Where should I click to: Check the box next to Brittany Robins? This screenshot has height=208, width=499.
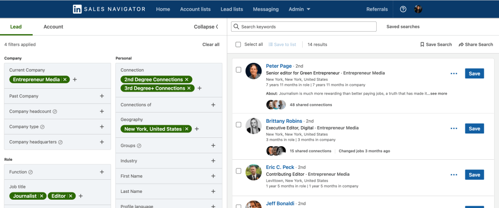click(238, 125)
